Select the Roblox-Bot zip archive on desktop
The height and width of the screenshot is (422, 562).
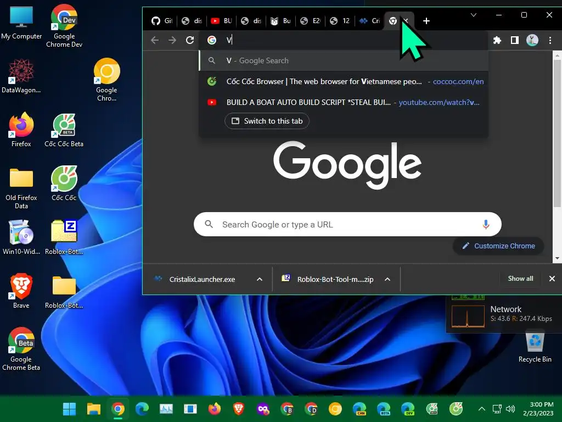[x=64, y=237]
